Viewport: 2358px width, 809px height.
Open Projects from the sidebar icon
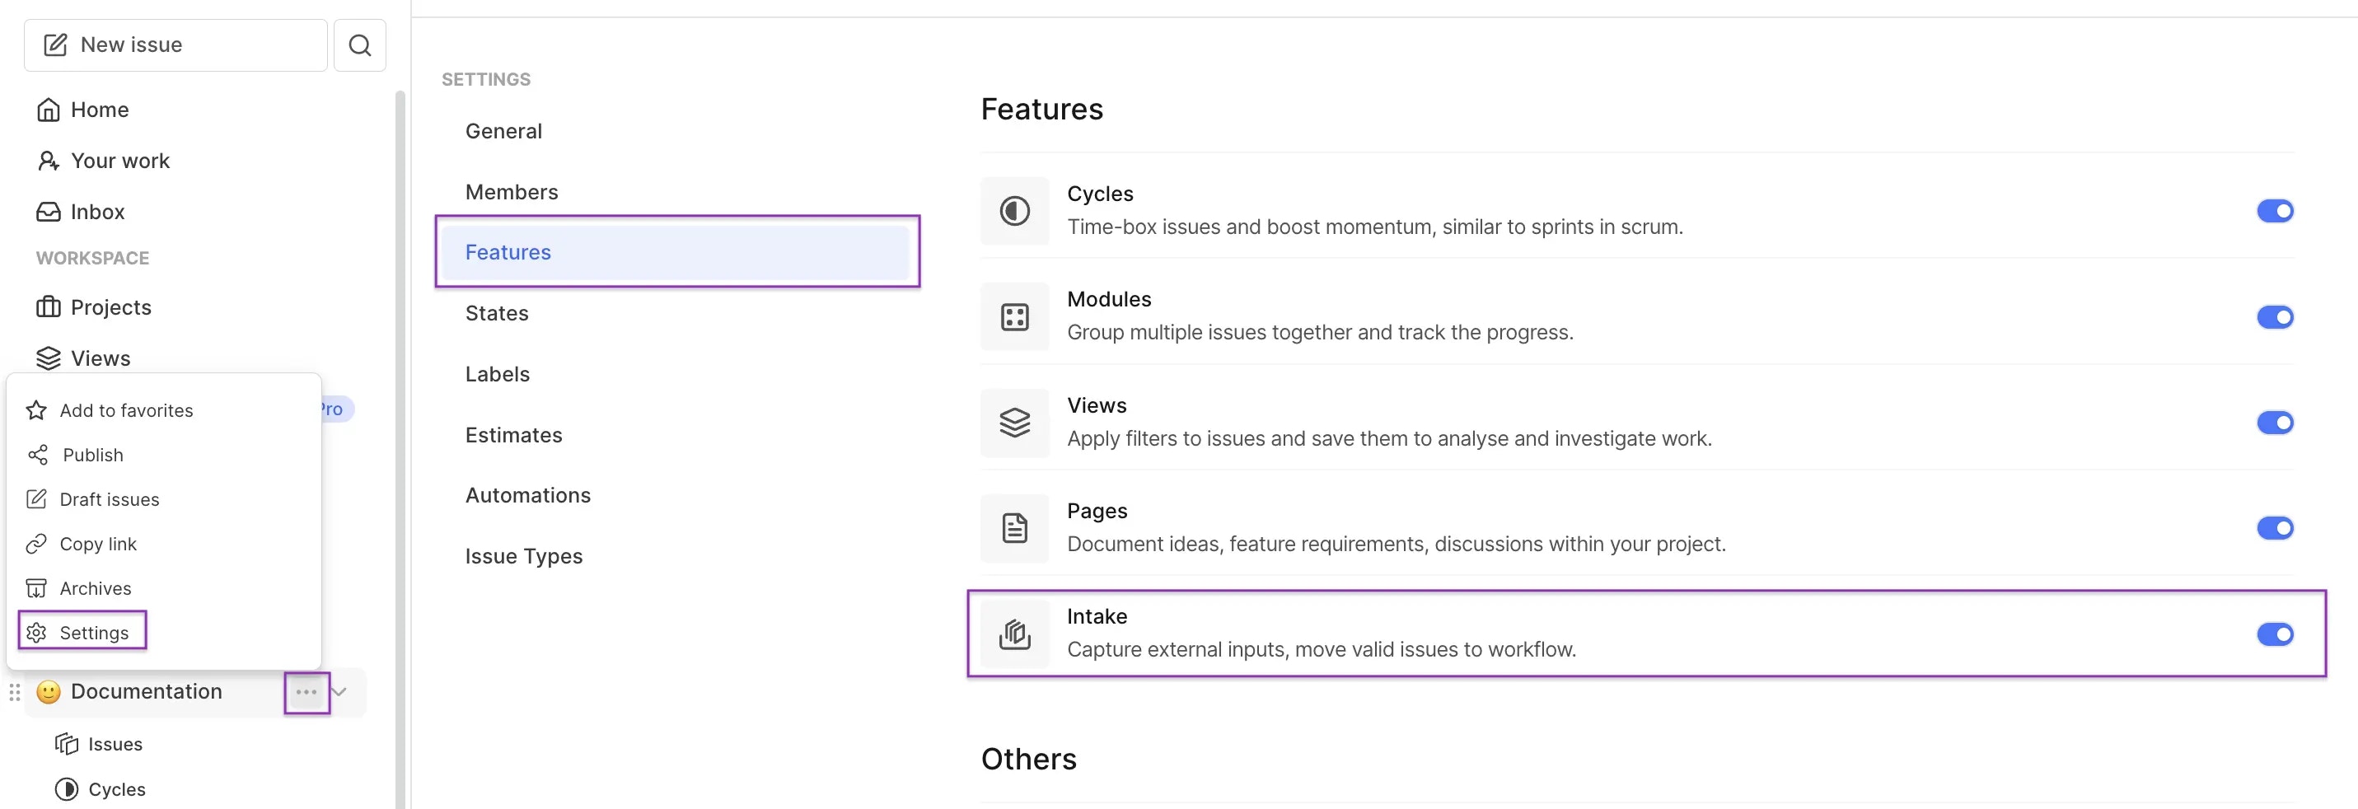click(49, 307)
